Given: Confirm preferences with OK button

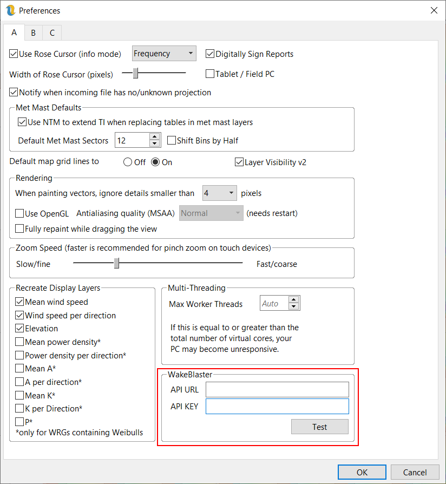Looking at the screenshot, I should click(x=362, y=472).
